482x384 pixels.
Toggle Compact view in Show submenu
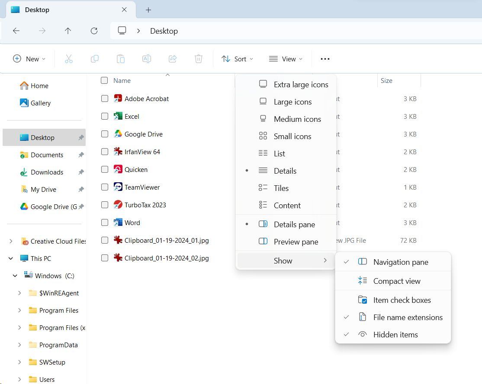point(393,281)
